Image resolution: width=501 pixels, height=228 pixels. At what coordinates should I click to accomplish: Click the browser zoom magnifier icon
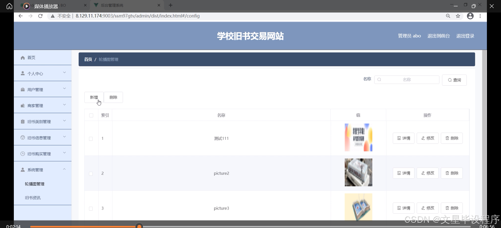pos(448,16)
